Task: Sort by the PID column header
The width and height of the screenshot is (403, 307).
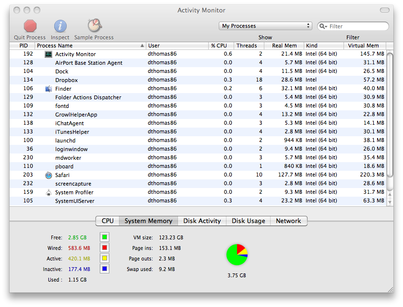Action: click(x=22, y=46)
